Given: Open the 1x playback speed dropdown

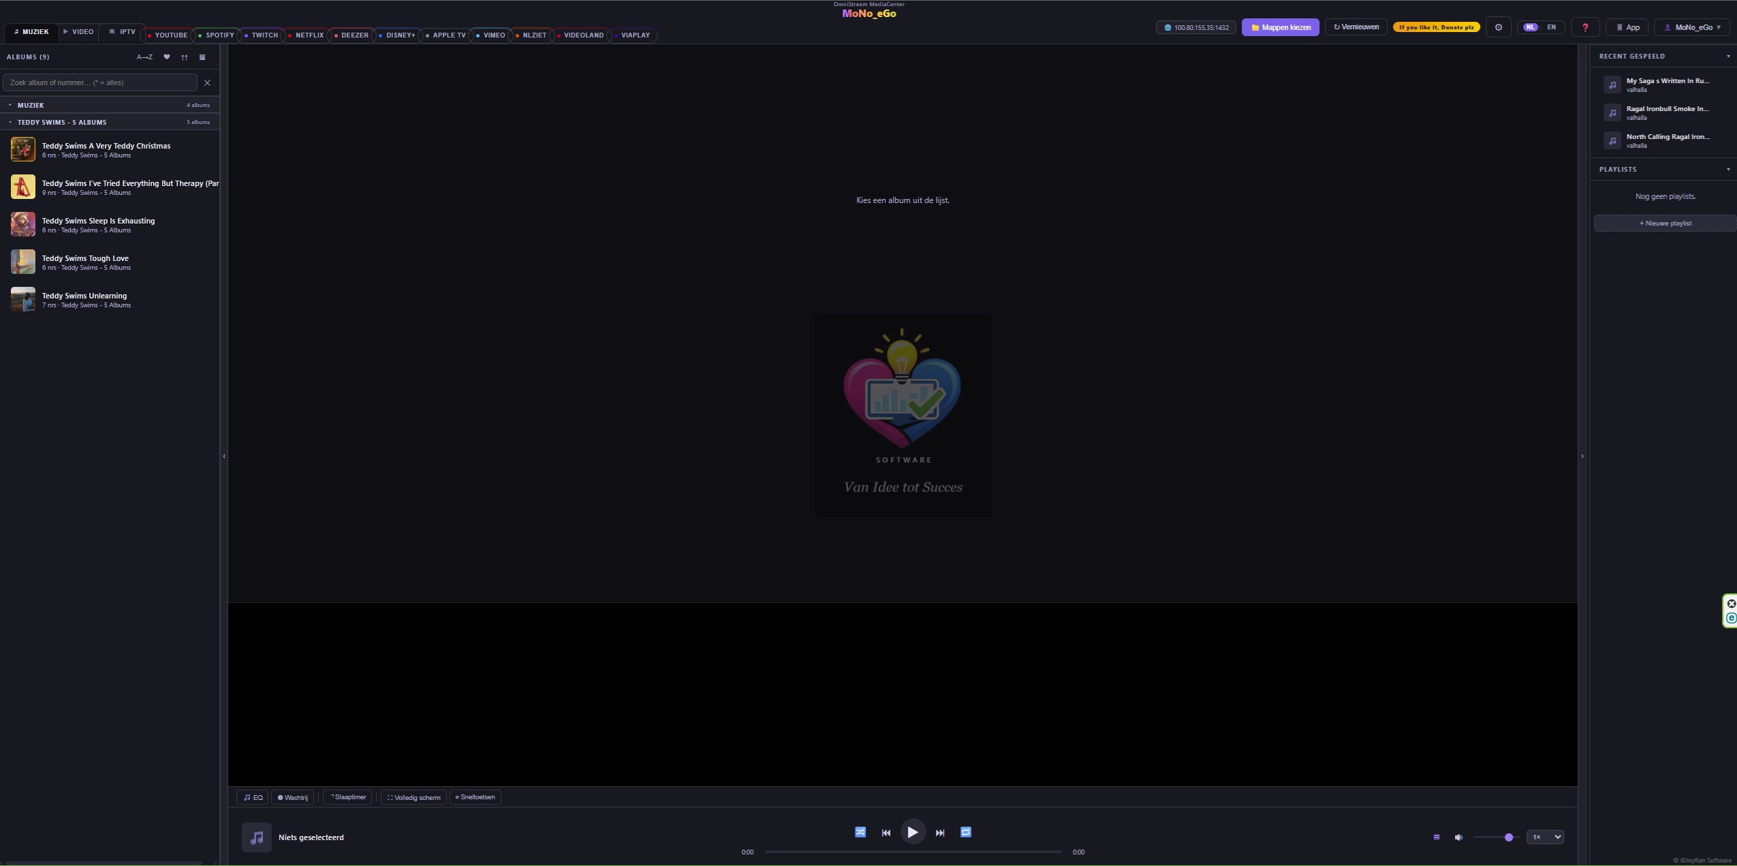Looking at the screenshot, I should tap(1546, 837).
